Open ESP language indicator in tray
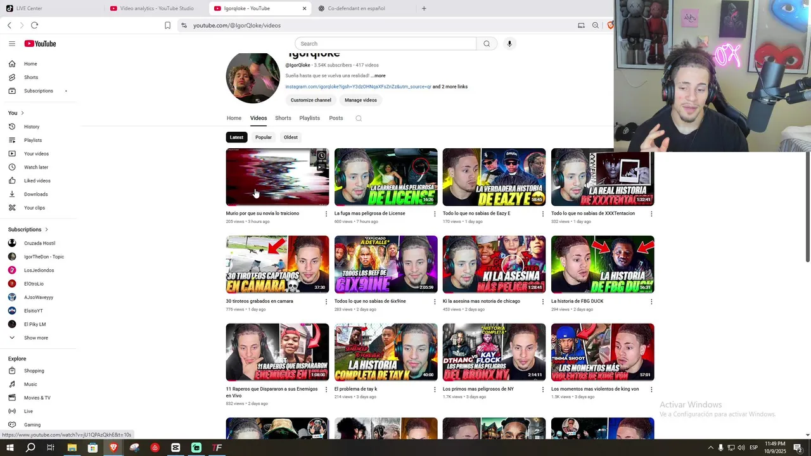Image resolution: width=811 pixels, height=456 pixels. pos(754,448)
